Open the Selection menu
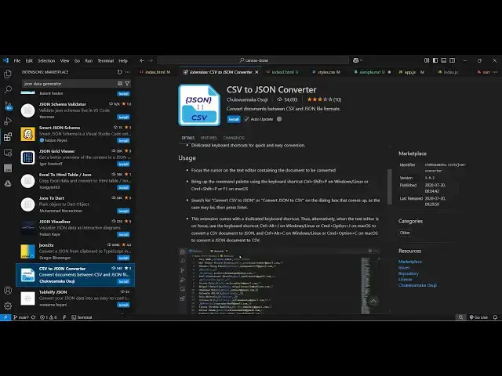 46,60
